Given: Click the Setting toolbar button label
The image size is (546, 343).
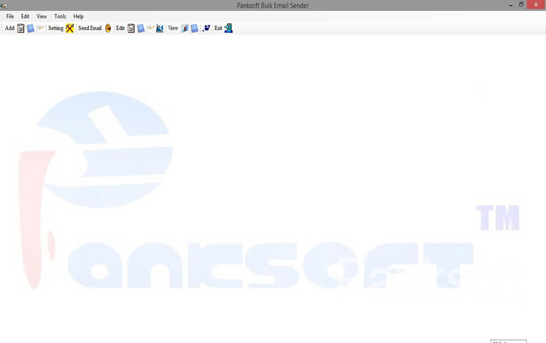Looking at the screenshot, I should pos(55,28).
